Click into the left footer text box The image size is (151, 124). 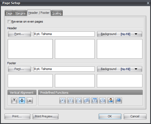tap(30, 81)
